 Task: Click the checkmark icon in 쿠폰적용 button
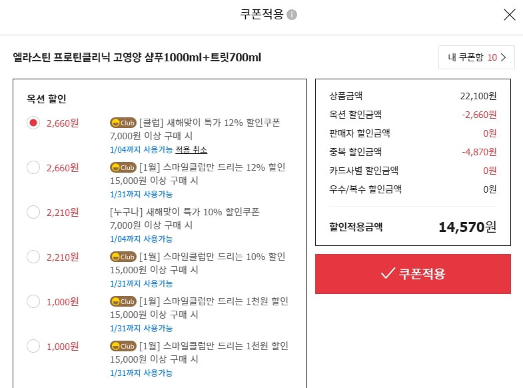(388, 273)
